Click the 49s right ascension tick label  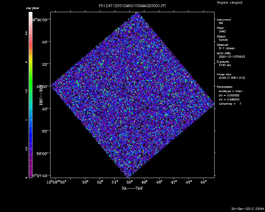[144, 182]
